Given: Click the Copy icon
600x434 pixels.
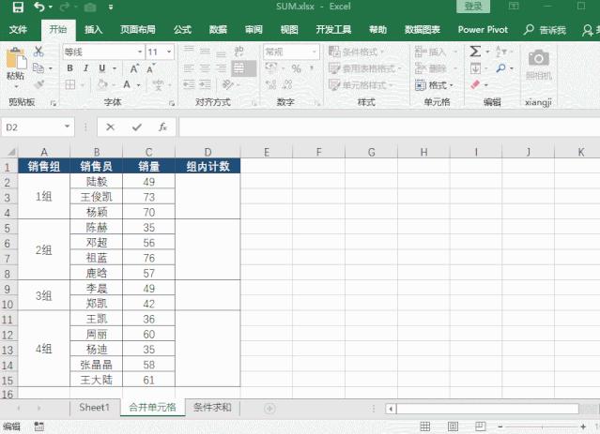Looking at the screenshot, I should tap(38, 68).
